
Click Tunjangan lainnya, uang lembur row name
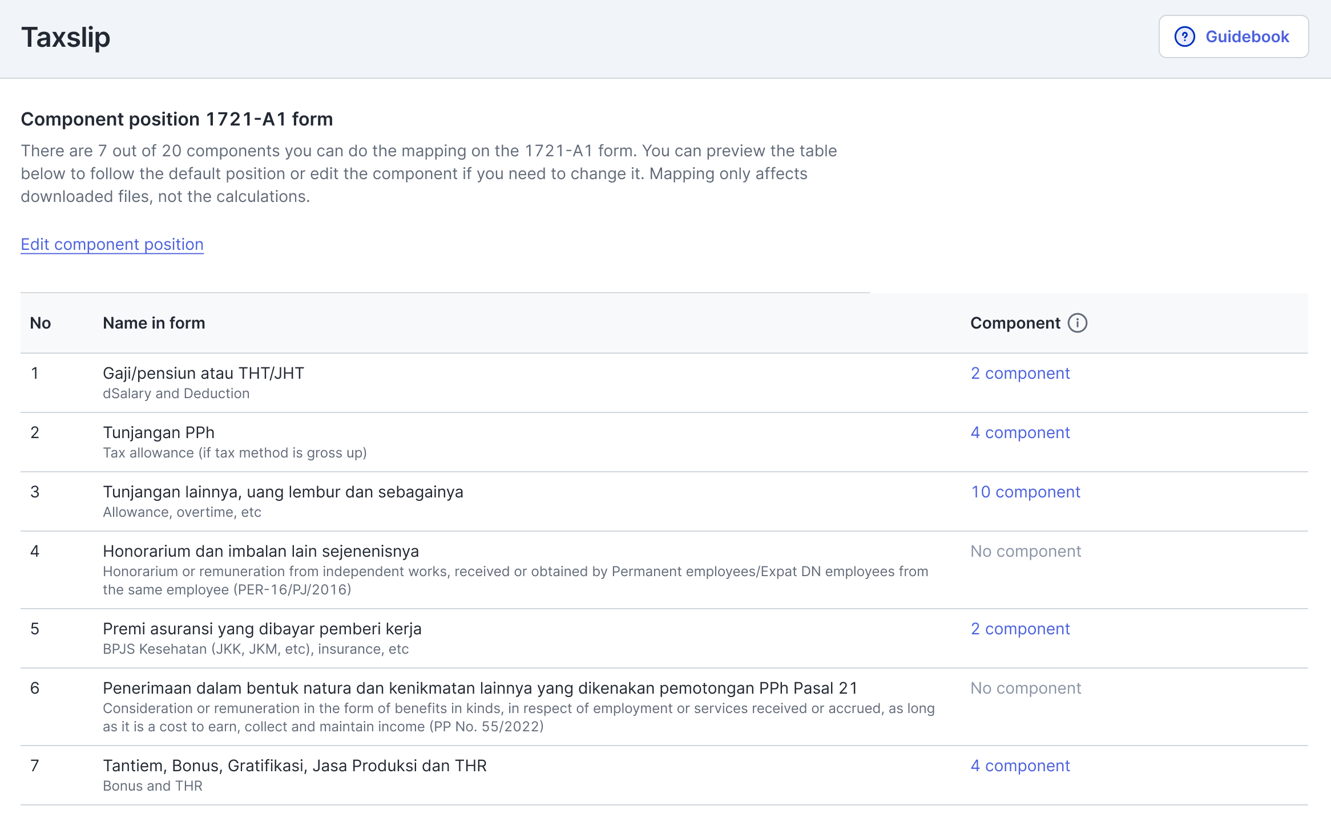(x=283, y=492)
